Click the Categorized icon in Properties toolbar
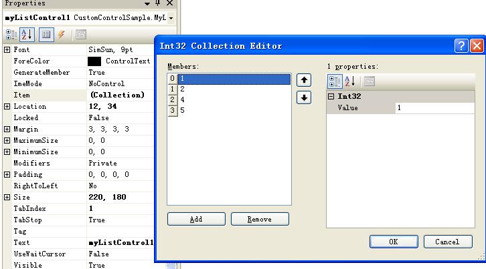Viewport: 486px width, 269px height. [x=11, y=34]
